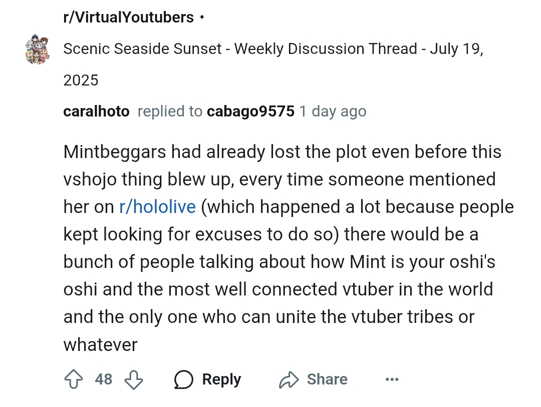The image size is (541, 407).
Task: Click the '1 day ago' timestamp
Action: click(333, 111)
